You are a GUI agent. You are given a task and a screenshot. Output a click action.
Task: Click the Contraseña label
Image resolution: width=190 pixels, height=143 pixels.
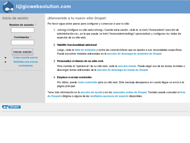[x=22, y=37]
